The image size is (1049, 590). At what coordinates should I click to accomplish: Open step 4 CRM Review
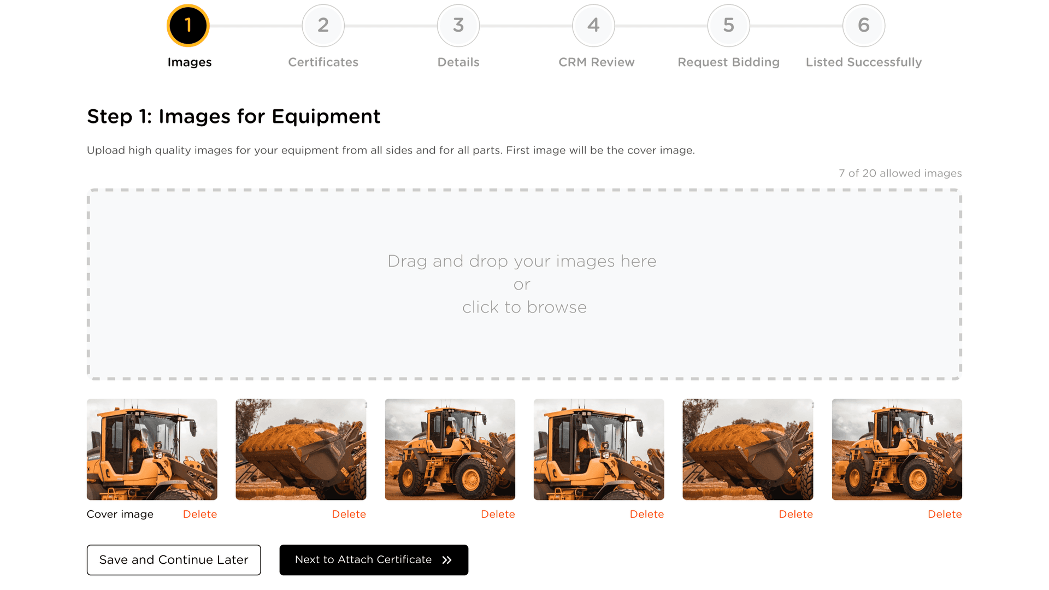(x=593, y=26)
